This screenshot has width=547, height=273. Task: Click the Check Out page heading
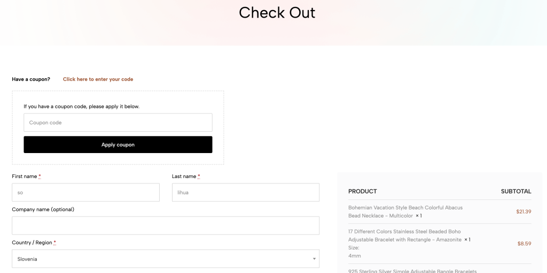pos(277,12)
